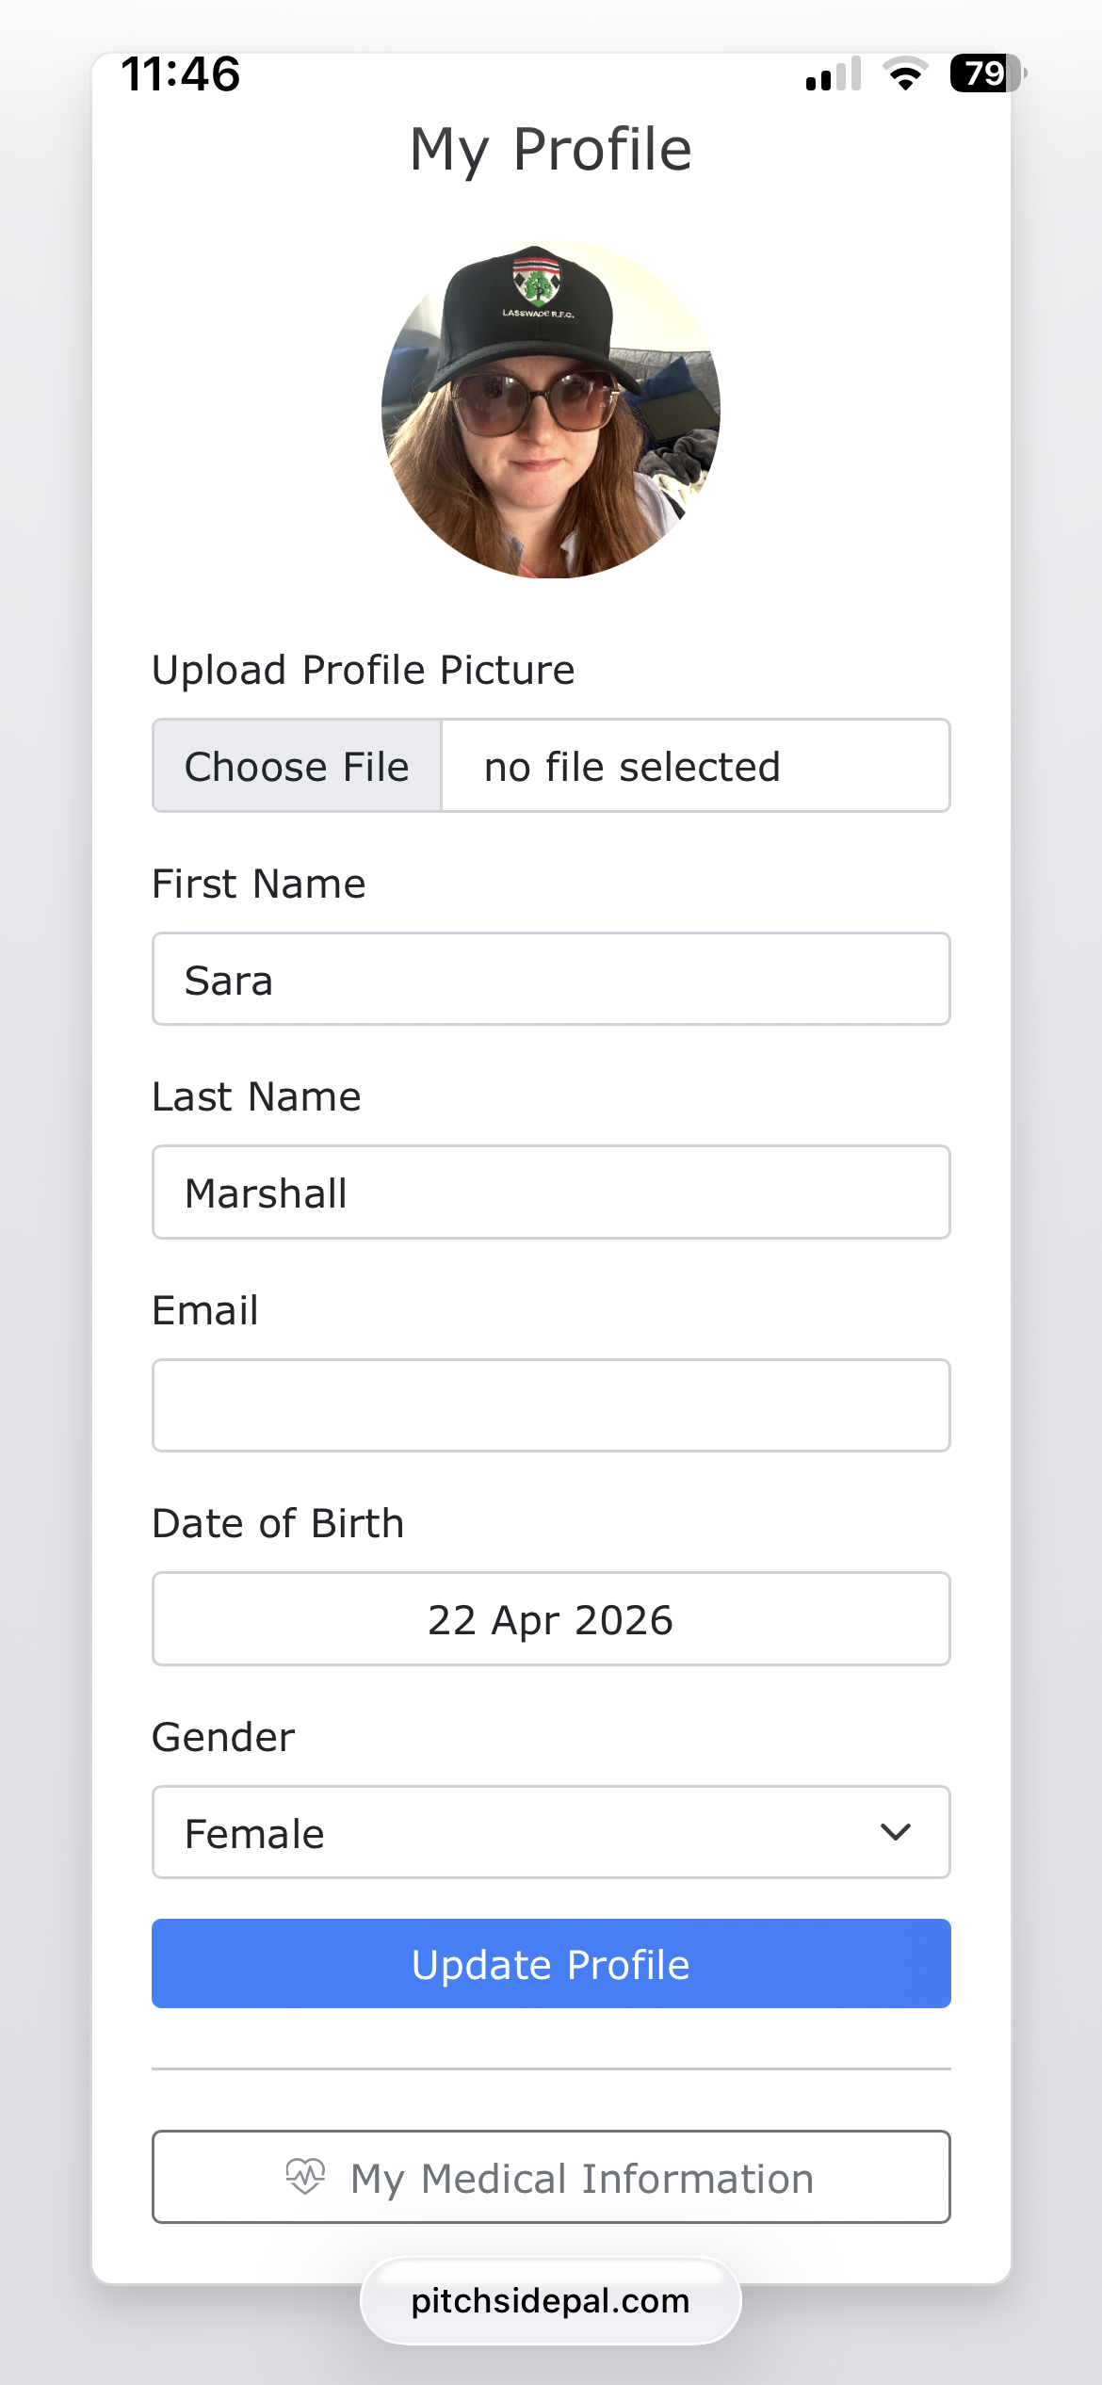
Task: Open the Date of Birth picker
Action: tap(551, 1619)
